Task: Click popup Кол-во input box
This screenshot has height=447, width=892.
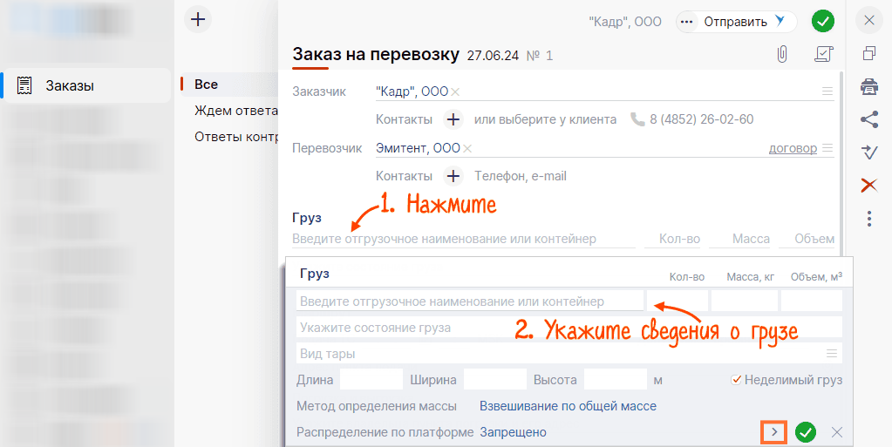Action: click(678, 301)
